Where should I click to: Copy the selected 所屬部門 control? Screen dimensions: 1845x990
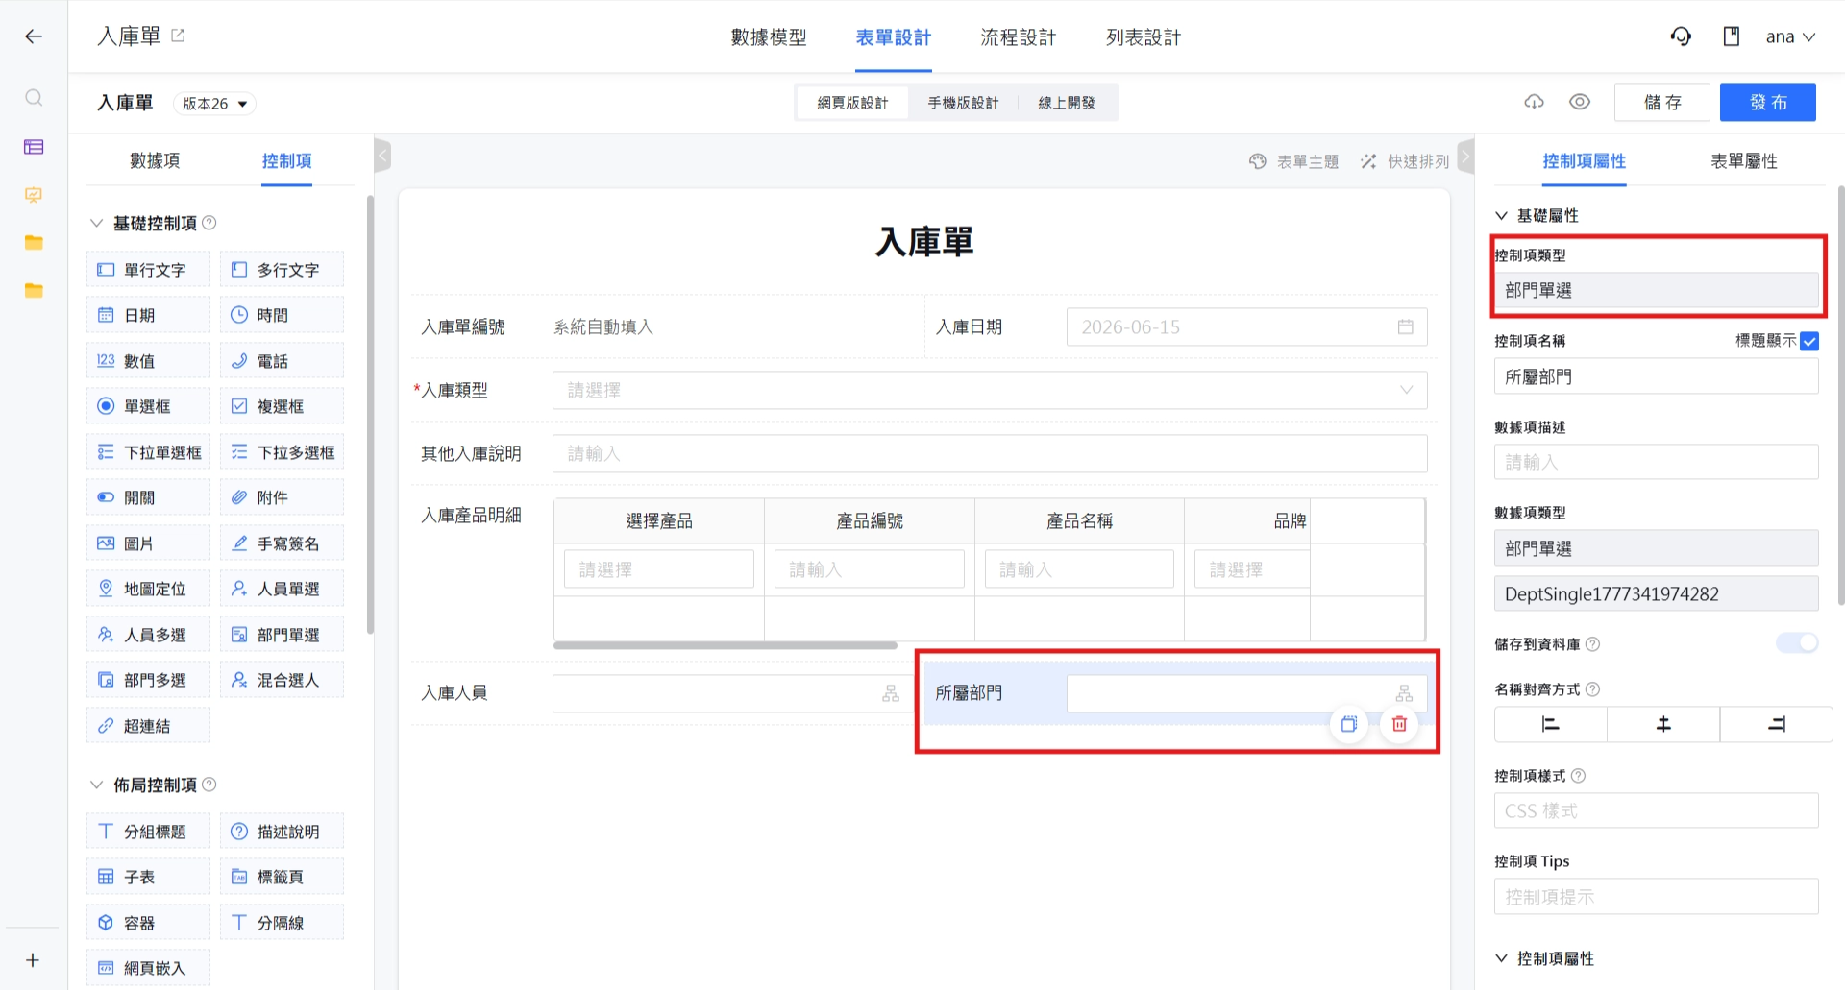coord(1349,724)
